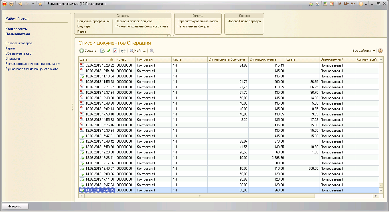Open Зарегистрированные карты report
The width and height of the screenshot is (389, 212).
198,21
